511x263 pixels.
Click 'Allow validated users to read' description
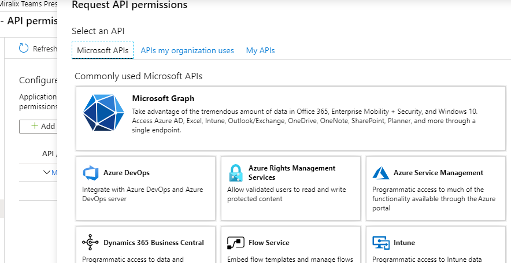click(x=287, y=194)
